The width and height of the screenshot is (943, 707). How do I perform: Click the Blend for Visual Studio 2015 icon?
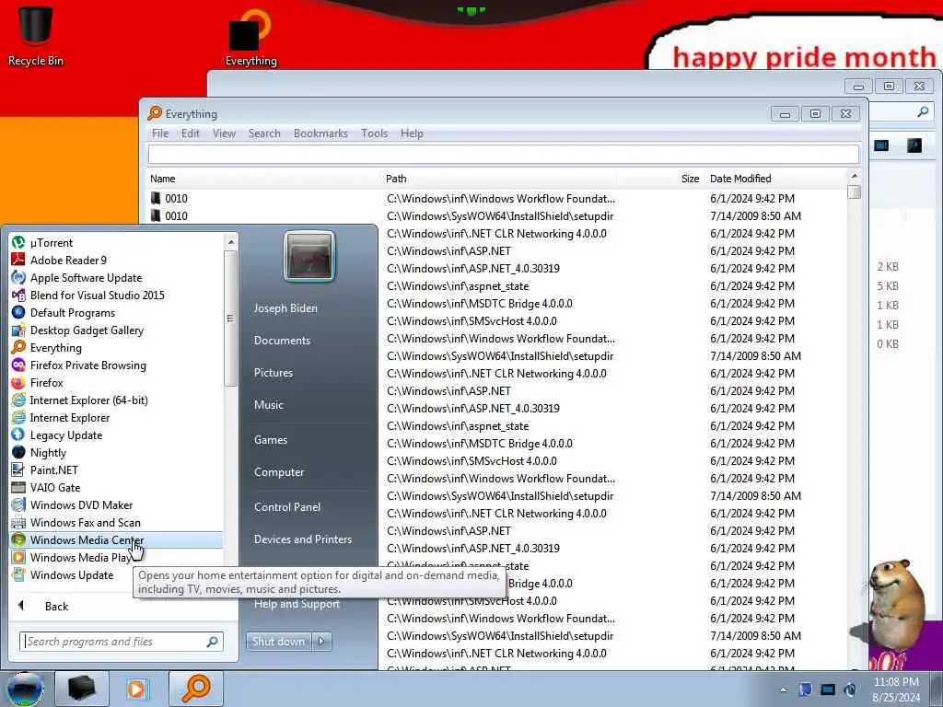point(18,295)
